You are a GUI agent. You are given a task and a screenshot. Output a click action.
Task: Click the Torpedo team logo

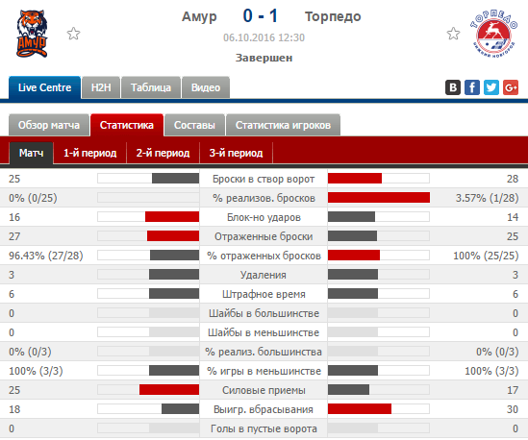click(x=493, y=34)
